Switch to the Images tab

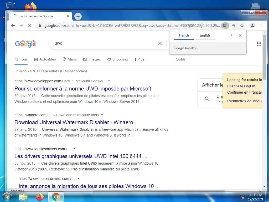(x=92, y=59)
